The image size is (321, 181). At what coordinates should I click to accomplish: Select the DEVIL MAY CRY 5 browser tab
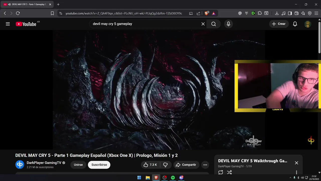pyautogui.click(x=28, y=5)
